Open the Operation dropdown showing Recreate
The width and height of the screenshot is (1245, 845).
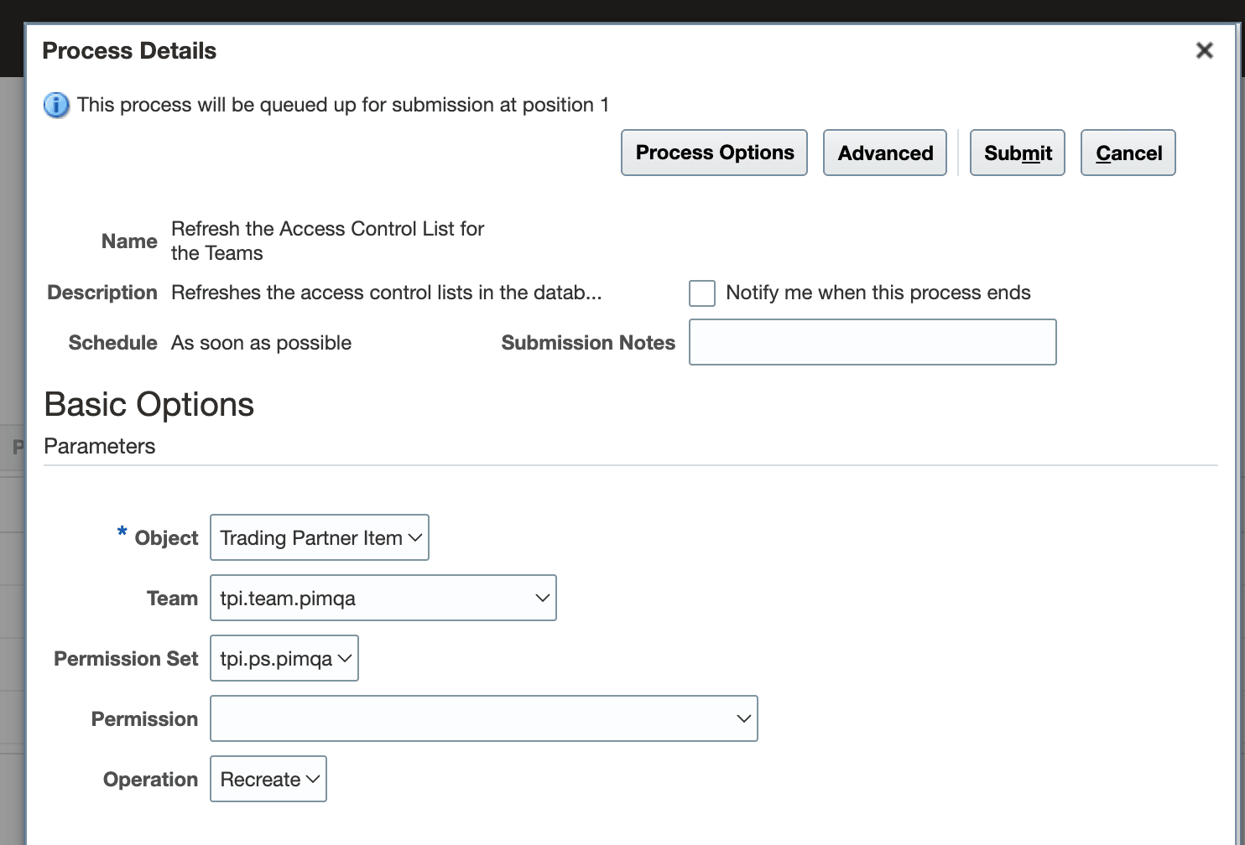point(268,779)
